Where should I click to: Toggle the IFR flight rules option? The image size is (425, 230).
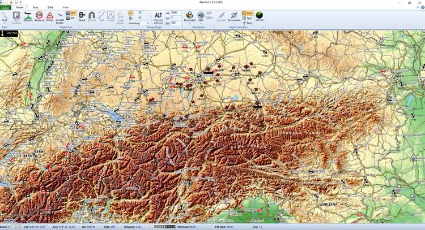tap(71, 17)
